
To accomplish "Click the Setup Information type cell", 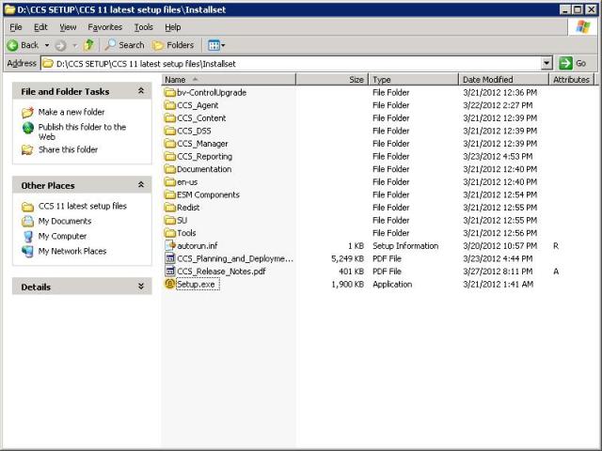I will click(x=405, y=246).
